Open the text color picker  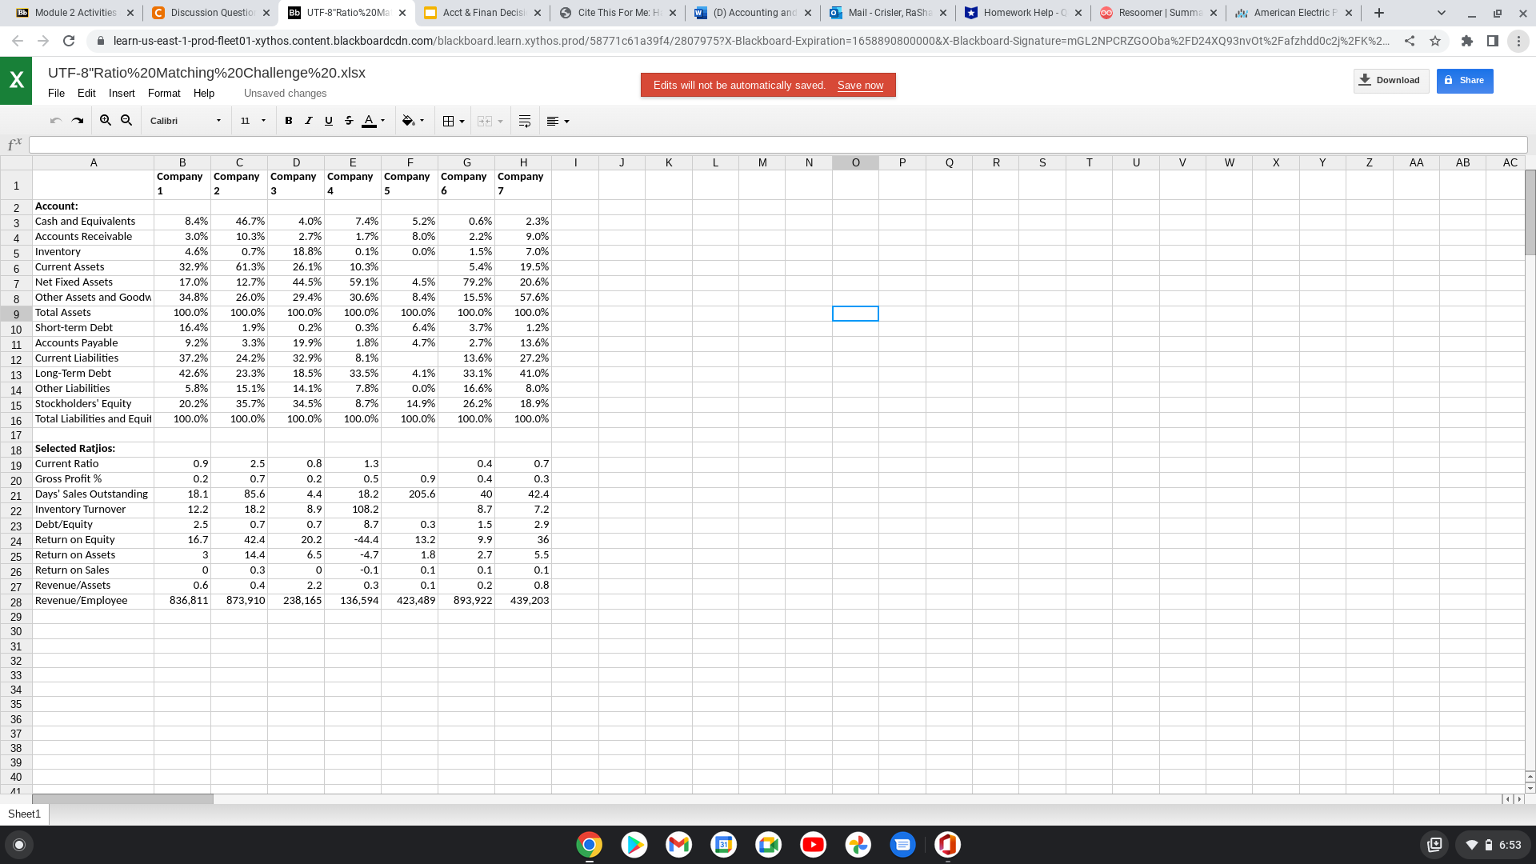coord(369,120)
